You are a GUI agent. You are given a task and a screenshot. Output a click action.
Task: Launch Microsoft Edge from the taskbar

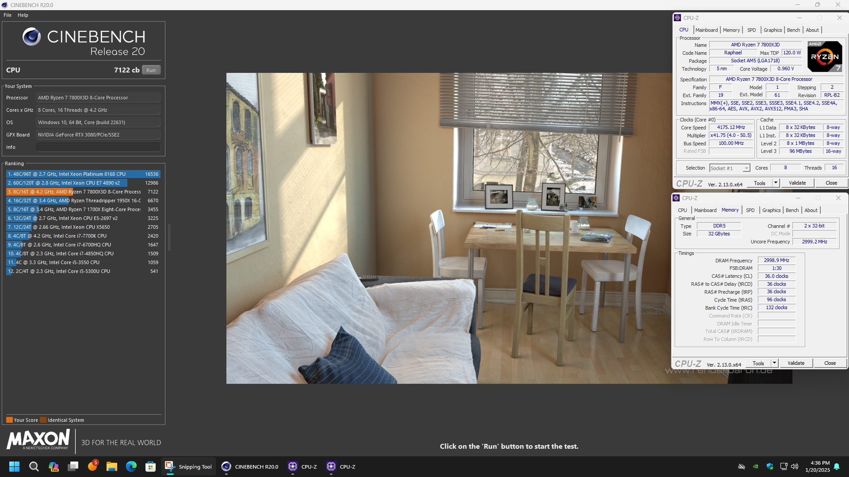click(131, 466)
